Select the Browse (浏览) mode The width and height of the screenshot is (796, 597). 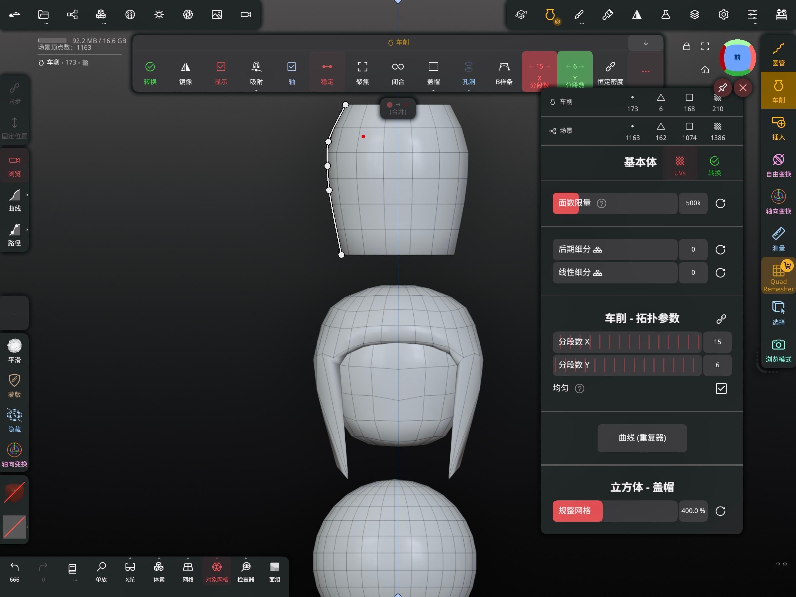14,166
